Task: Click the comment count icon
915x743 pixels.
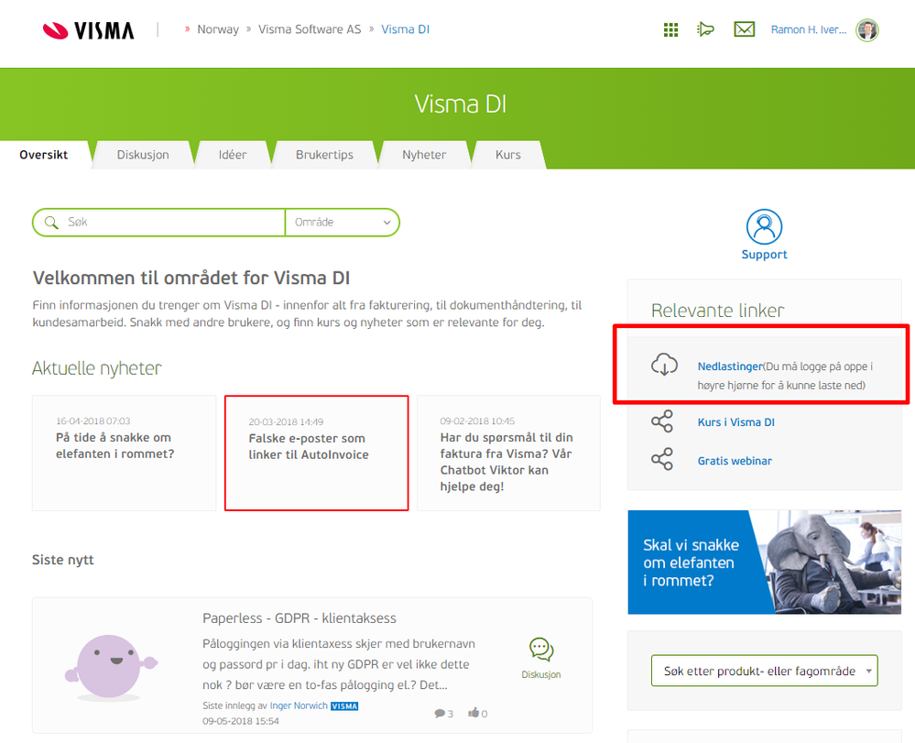Action: point(440,714)
